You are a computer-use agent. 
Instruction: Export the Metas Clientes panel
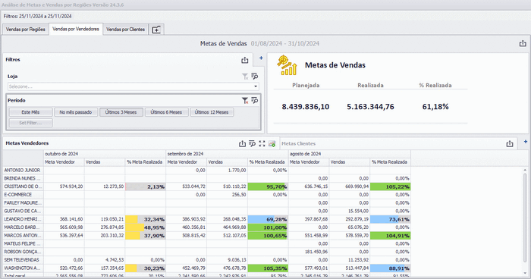pyautogui.click(x=509, y=143)
